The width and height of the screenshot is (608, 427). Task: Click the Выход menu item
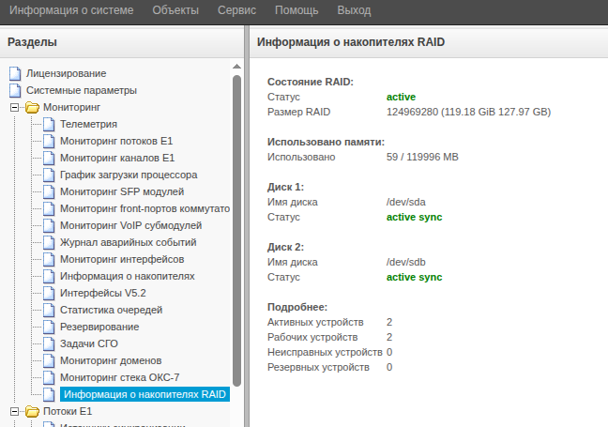354,10
